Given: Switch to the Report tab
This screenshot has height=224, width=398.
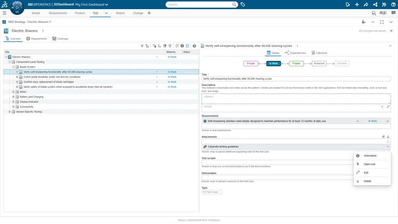Looking at the screenshot, I should [x=120, y=13].
